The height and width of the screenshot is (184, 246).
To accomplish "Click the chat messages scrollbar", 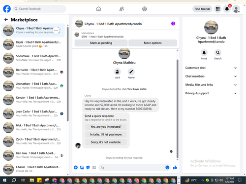I will (177, 109).
